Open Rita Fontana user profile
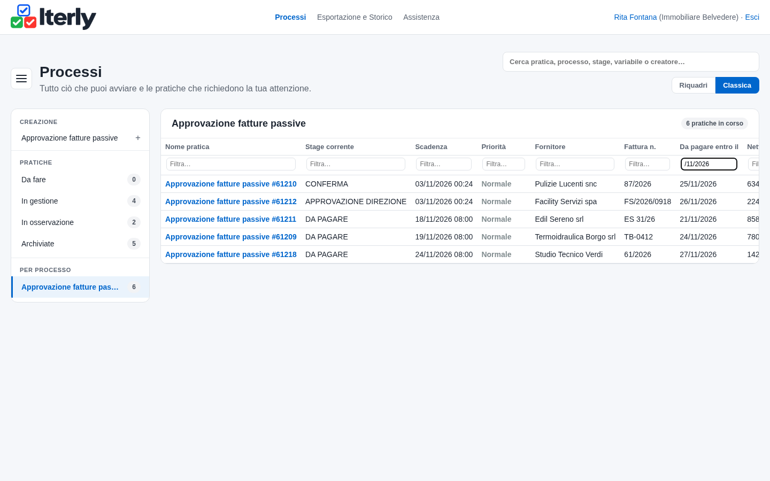 tap(635, 17)
